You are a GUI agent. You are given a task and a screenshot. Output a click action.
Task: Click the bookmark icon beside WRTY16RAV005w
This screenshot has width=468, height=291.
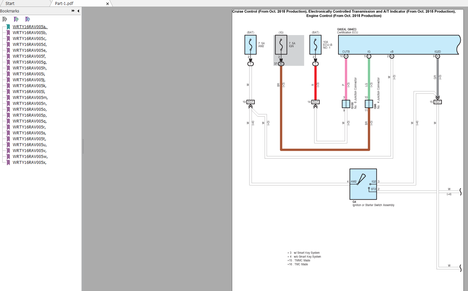(x=8, y=157)
